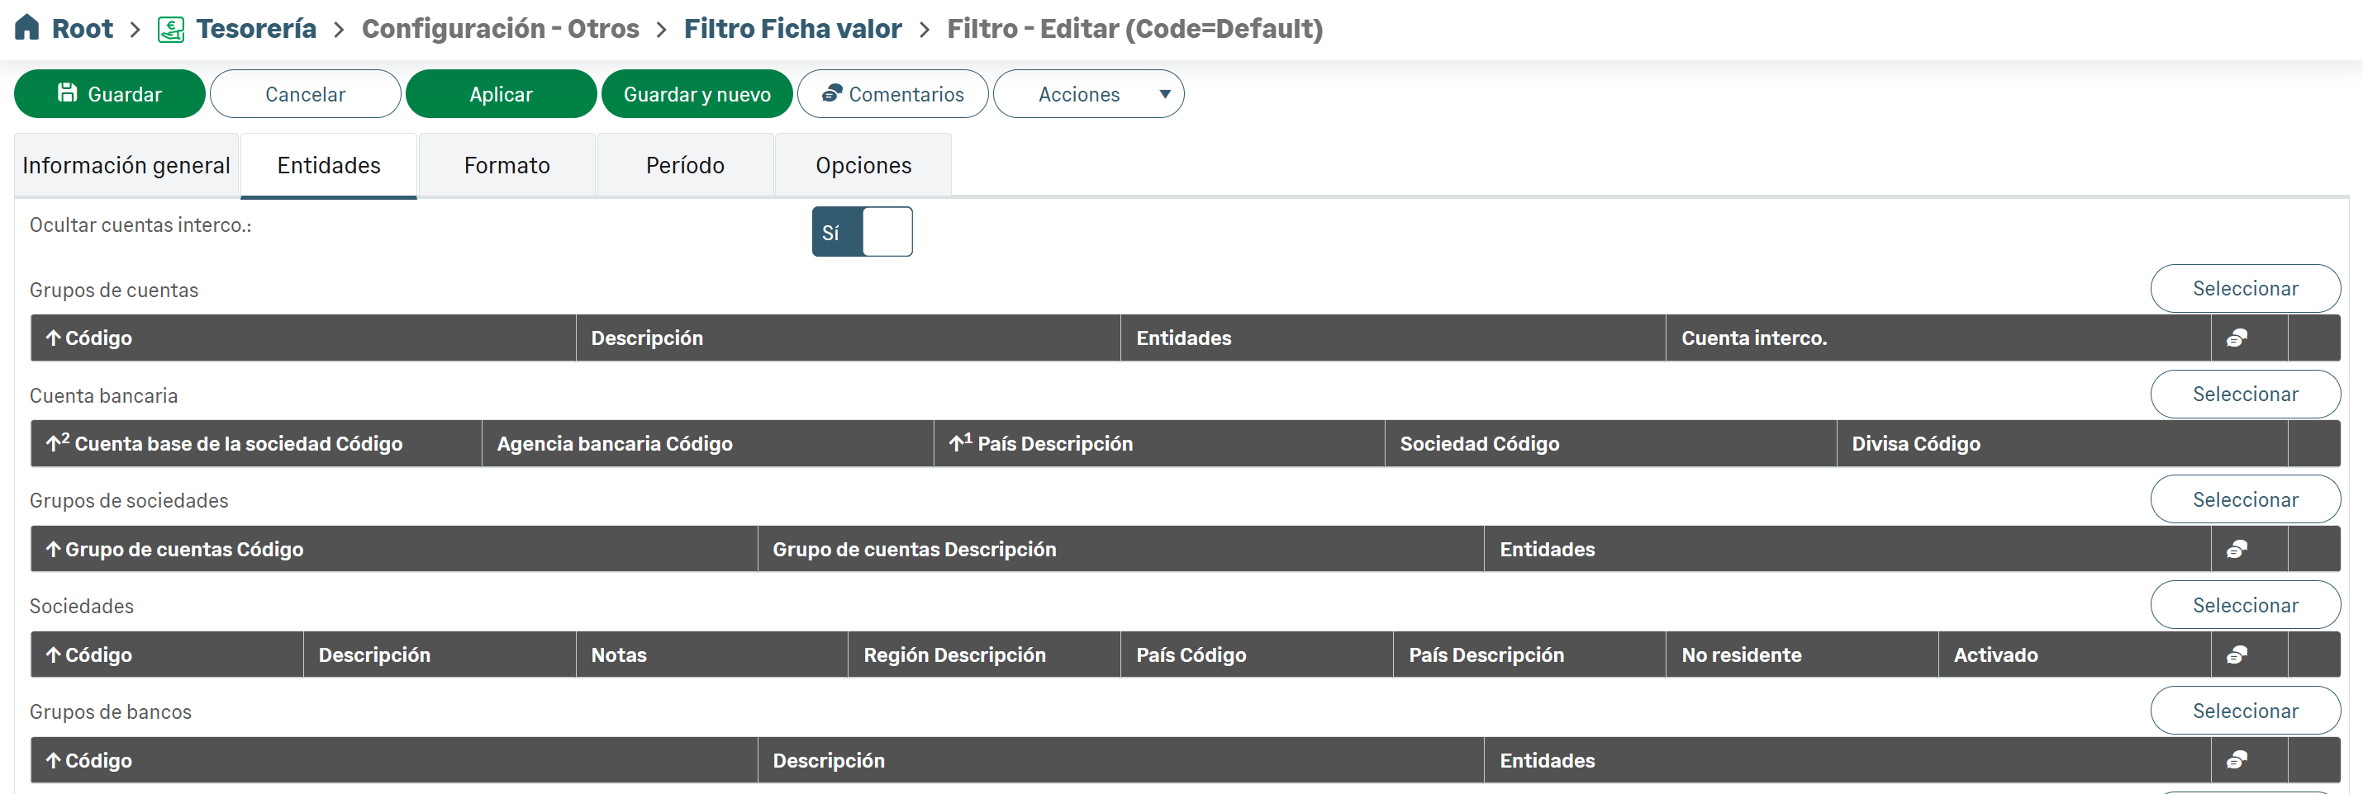Click Seleccionar for Cuenta bancaria
The height and width of the screenshot is (794, 2363).
[x=2244, y=395]
